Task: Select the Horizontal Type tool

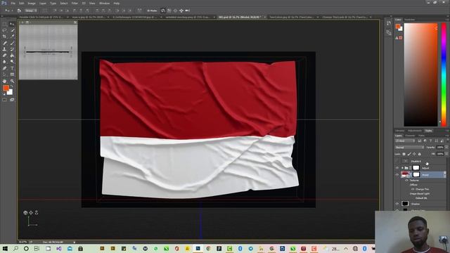Action: tap(12, 68)
